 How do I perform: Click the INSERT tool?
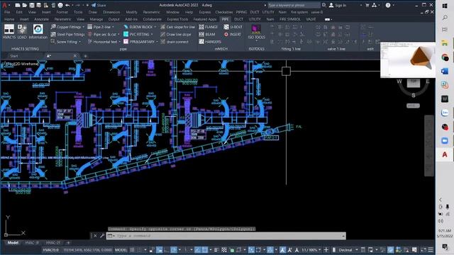(x=233, y=35)
